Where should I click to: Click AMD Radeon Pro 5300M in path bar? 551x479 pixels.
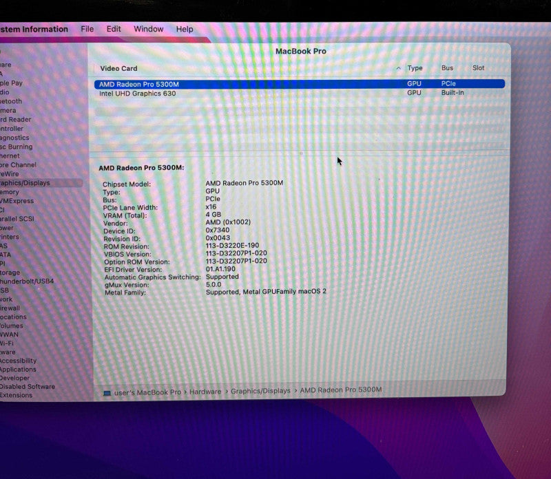(x=340, y=390)
